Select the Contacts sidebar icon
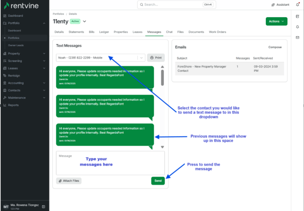 coord(5,90)
